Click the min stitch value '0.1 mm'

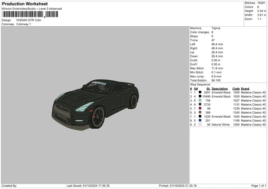(216, 72)
